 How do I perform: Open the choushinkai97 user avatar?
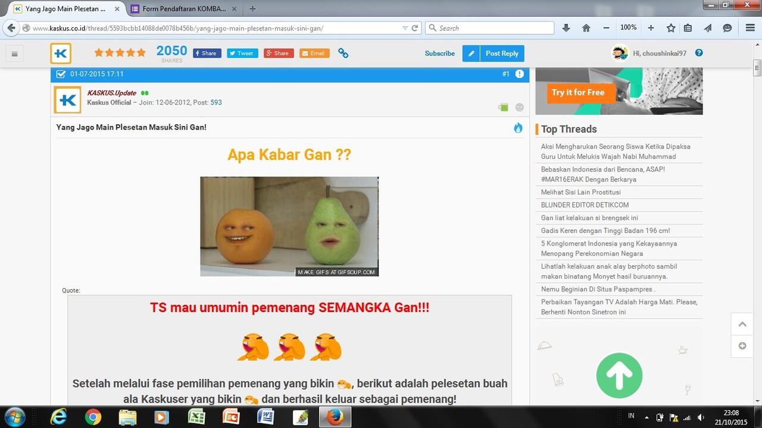620,53
